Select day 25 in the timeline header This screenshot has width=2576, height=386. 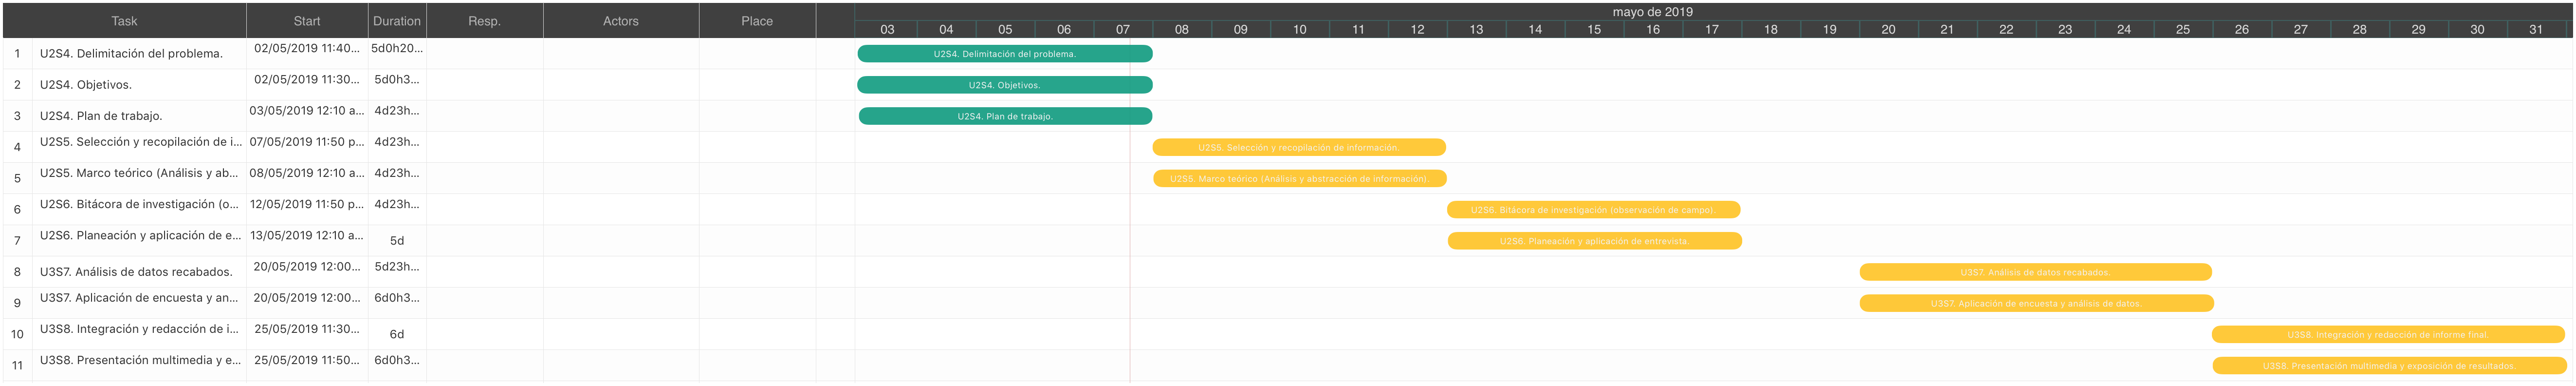tap(2183, 30)
